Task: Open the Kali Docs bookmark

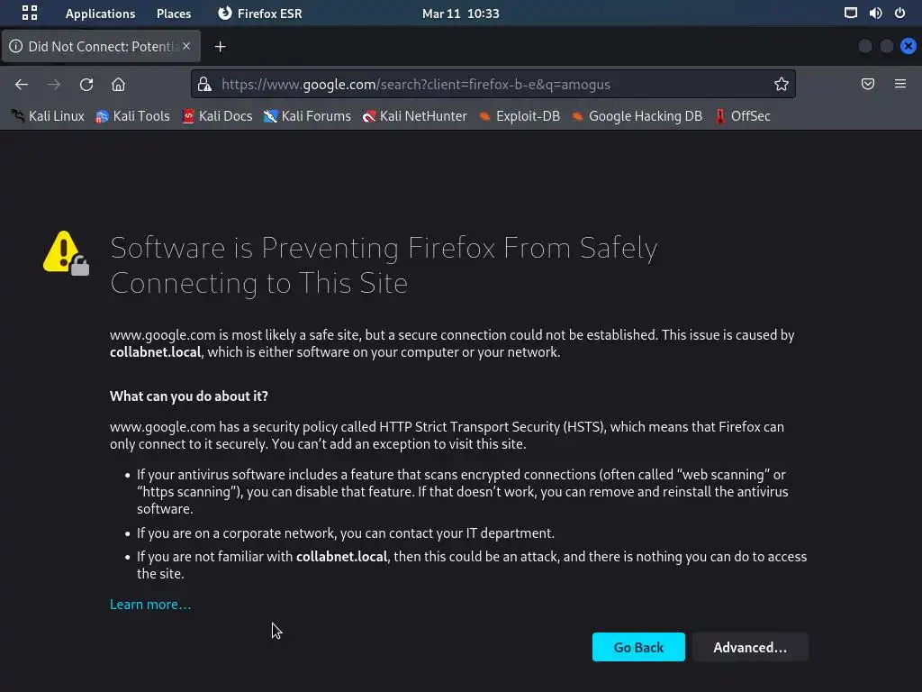Action: click(218, 116)
